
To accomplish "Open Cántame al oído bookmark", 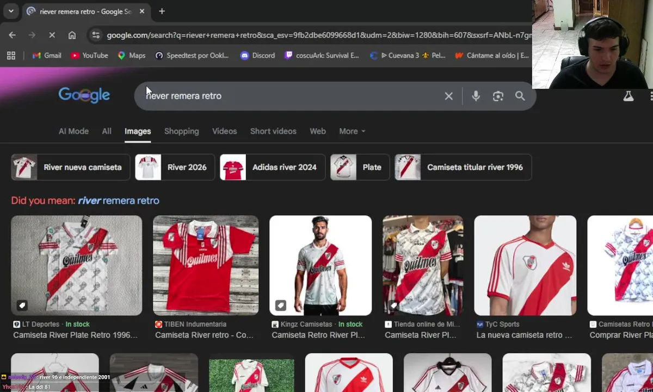I will coord(492,56).
